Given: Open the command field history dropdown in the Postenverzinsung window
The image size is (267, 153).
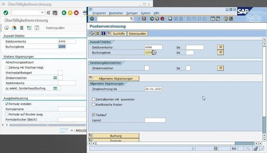Looking at the screenshot, I should 131,19.
